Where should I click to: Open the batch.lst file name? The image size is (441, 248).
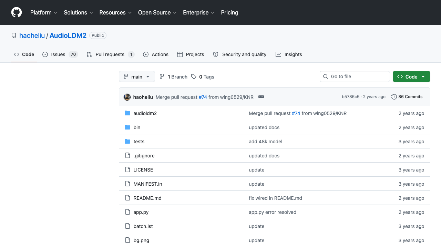coord(143,226)
